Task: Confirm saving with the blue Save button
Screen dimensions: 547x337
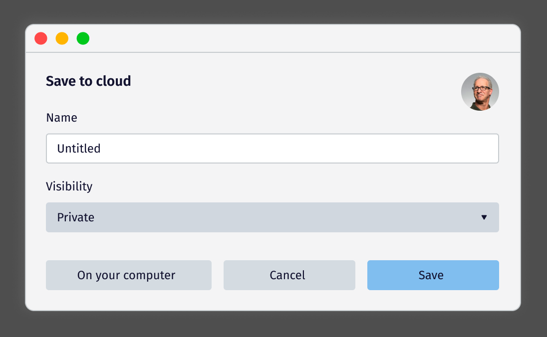Action: pyautogui.click(x=433, y=275)
